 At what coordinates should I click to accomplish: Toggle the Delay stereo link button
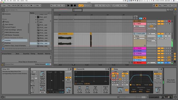[120, 79]
